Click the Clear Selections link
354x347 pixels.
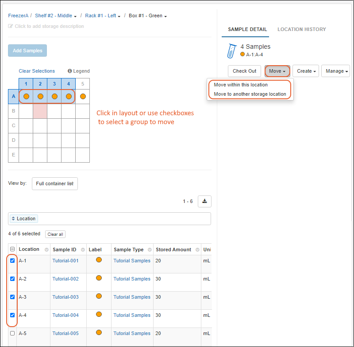37,71
